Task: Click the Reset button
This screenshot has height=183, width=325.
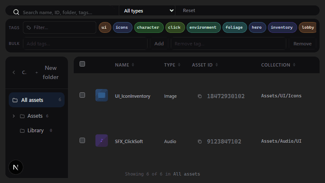Action: [x=189, y=10]
